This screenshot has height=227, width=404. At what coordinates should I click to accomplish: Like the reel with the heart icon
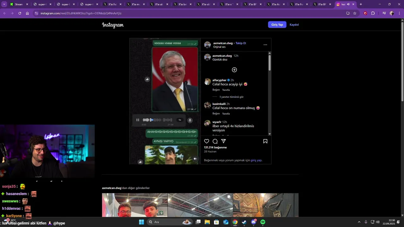206,141
